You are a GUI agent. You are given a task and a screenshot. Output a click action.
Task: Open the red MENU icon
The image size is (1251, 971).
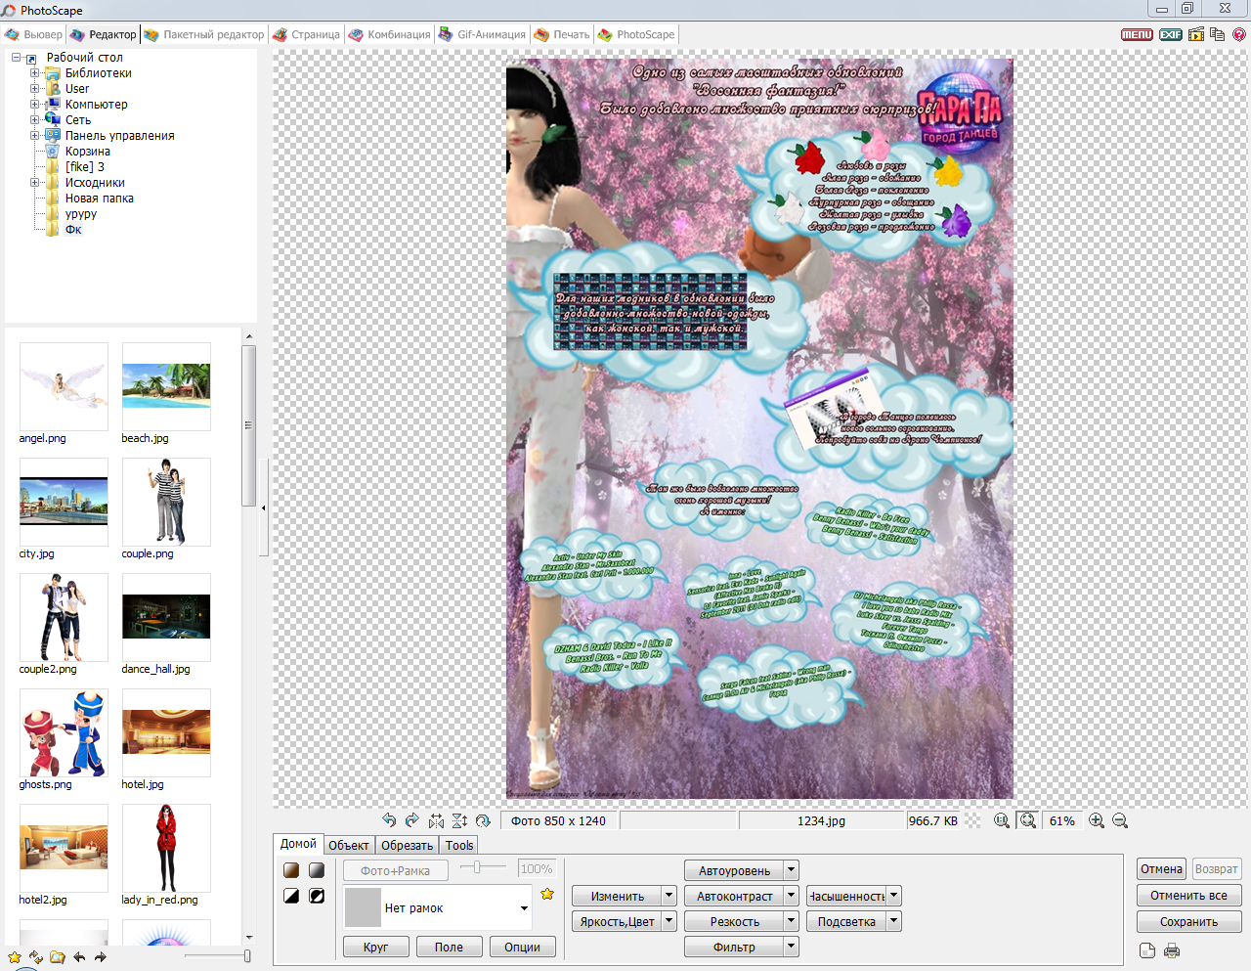tap(1137, 34)
